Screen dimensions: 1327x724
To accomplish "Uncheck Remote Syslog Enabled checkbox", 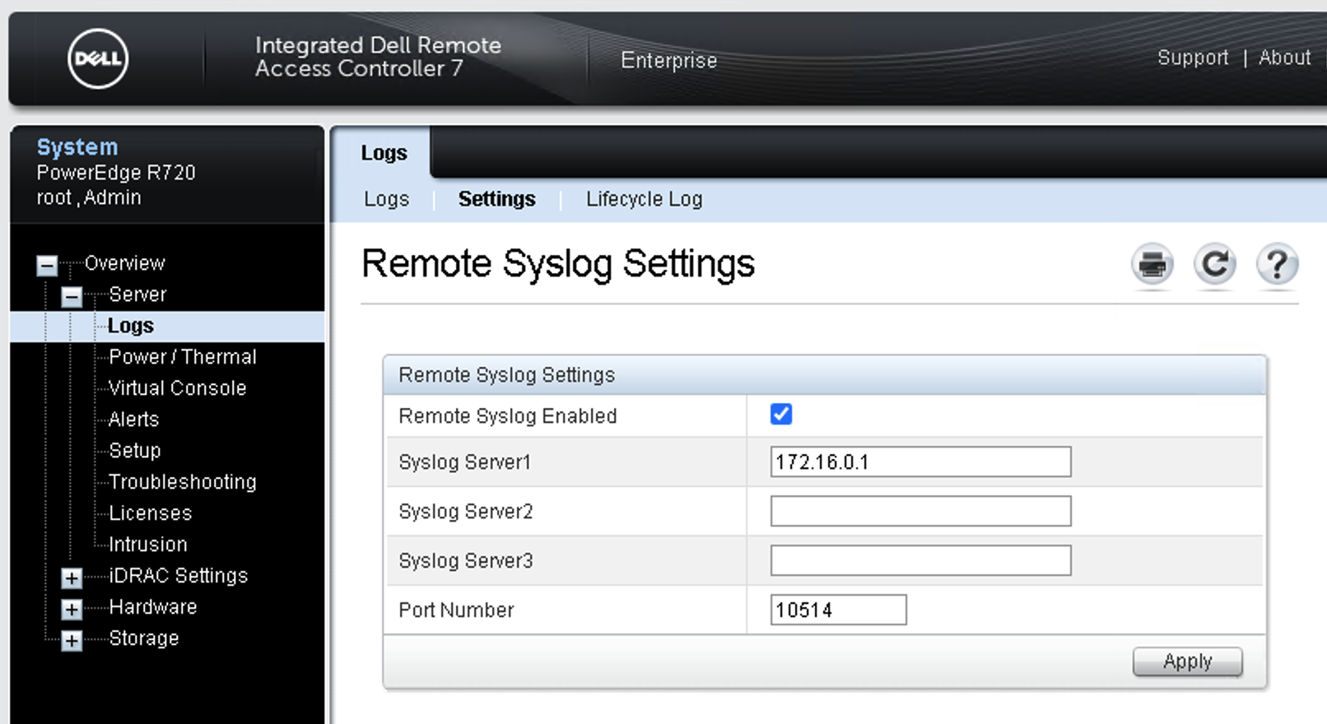I will 781,414.
